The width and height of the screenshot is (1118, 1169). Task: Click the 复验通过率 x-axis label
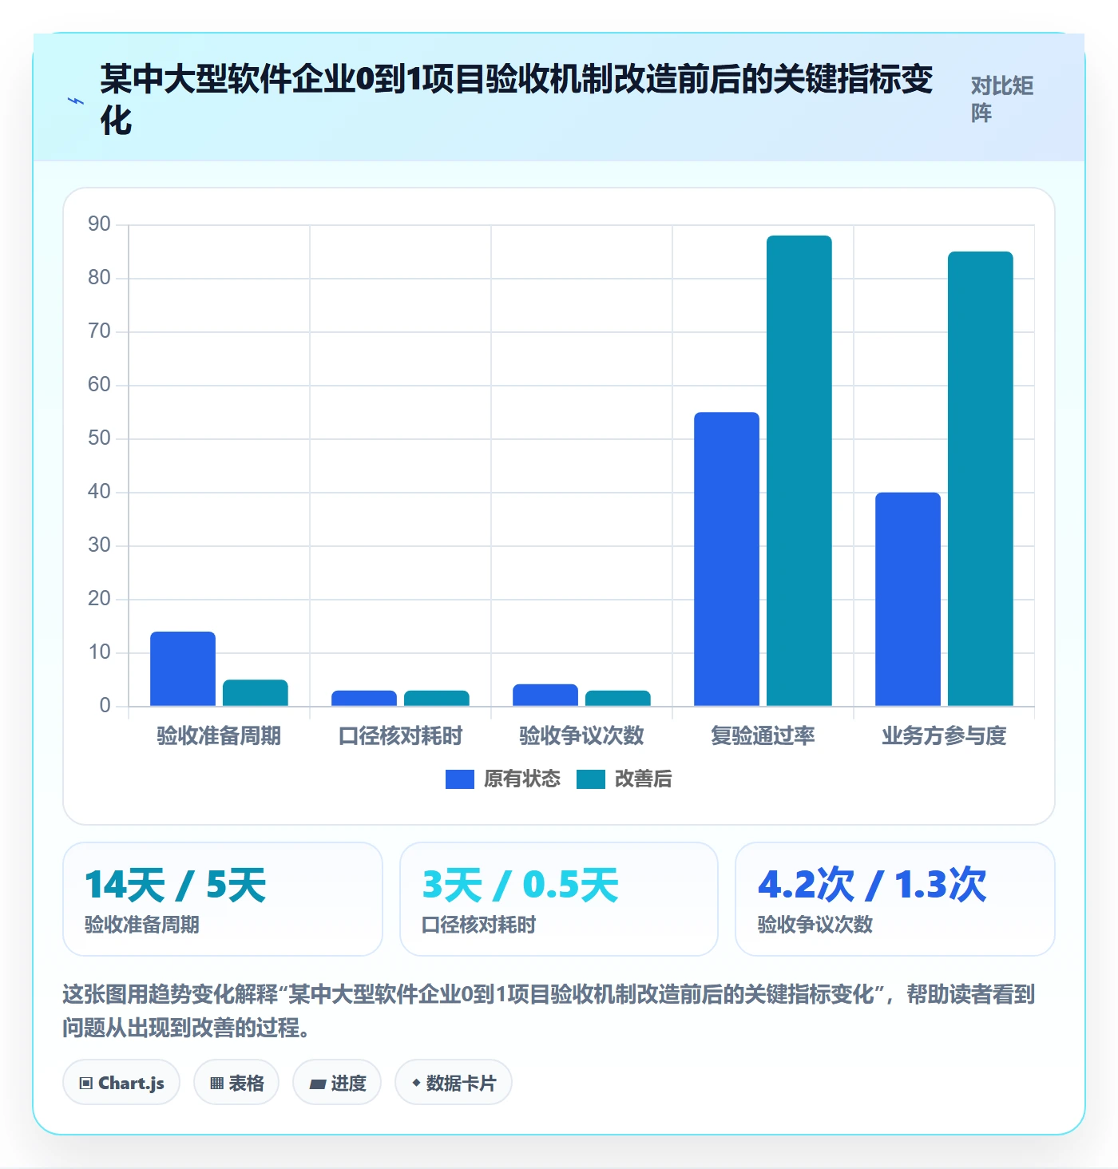click(763, 735)
